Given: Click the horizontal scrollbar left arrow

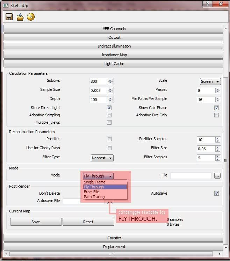Looking at the screenshot, I should click(x=6, y=254).
